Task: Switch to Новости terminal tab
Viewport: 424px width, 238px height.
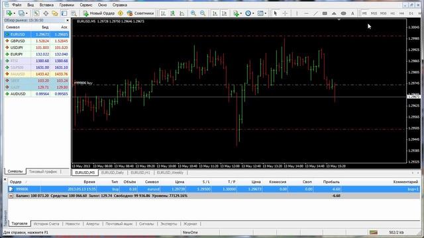Action: coord(72,224)
